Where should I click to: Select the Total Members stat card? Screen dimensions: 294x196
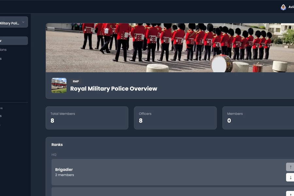coord(87,118)
